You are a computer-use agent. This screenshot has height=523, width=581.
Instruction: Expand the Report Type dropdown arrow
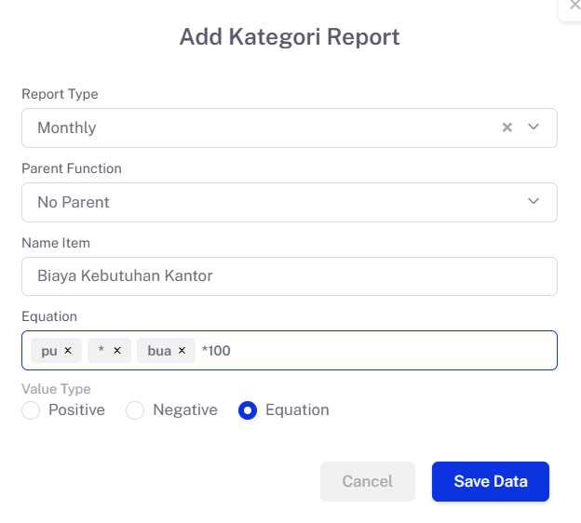pyautogui.click(x=534, y=127)
